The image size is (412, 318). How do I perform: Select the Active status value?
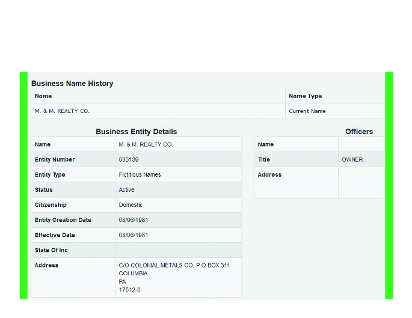coord(127,190)
